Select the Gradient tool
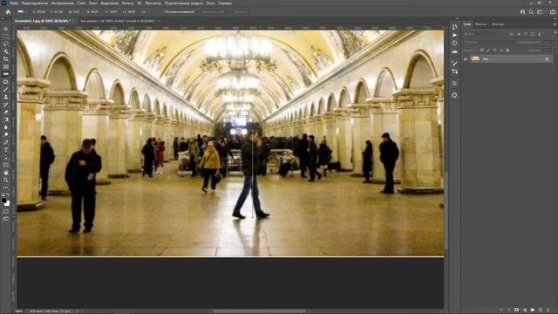This screenshot has height=314, width=558. (x=6, y=119)
